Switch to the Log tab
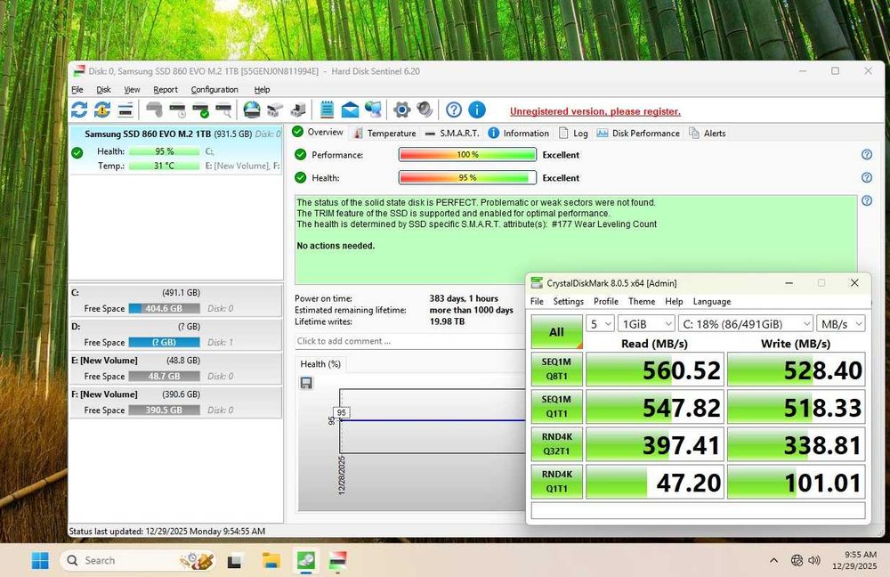This screenshot has height=577, width=890. tap(573, 133)
